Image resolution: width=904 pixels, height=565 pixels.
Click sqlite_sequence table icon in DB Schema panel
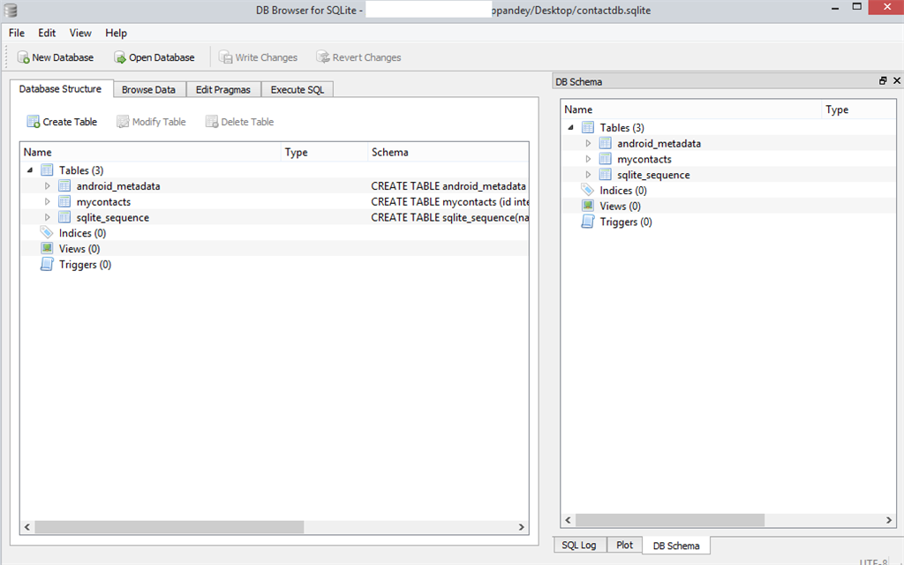tap(606, 174)
